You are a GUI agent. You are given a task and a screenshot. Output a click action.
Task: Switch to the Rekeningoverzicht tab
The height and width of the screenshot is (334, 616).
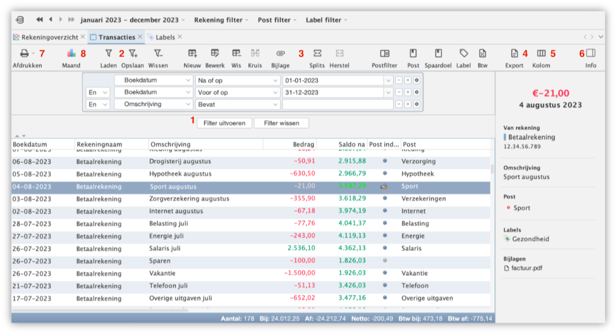click(x=48, y=37)
